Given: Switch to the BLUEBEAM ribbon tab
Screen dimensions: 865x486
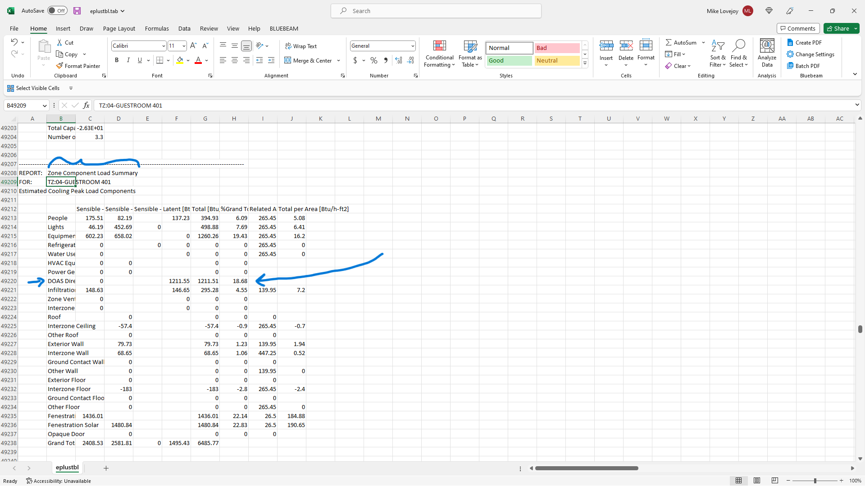Looking at the screenshot, I should 284,28.
